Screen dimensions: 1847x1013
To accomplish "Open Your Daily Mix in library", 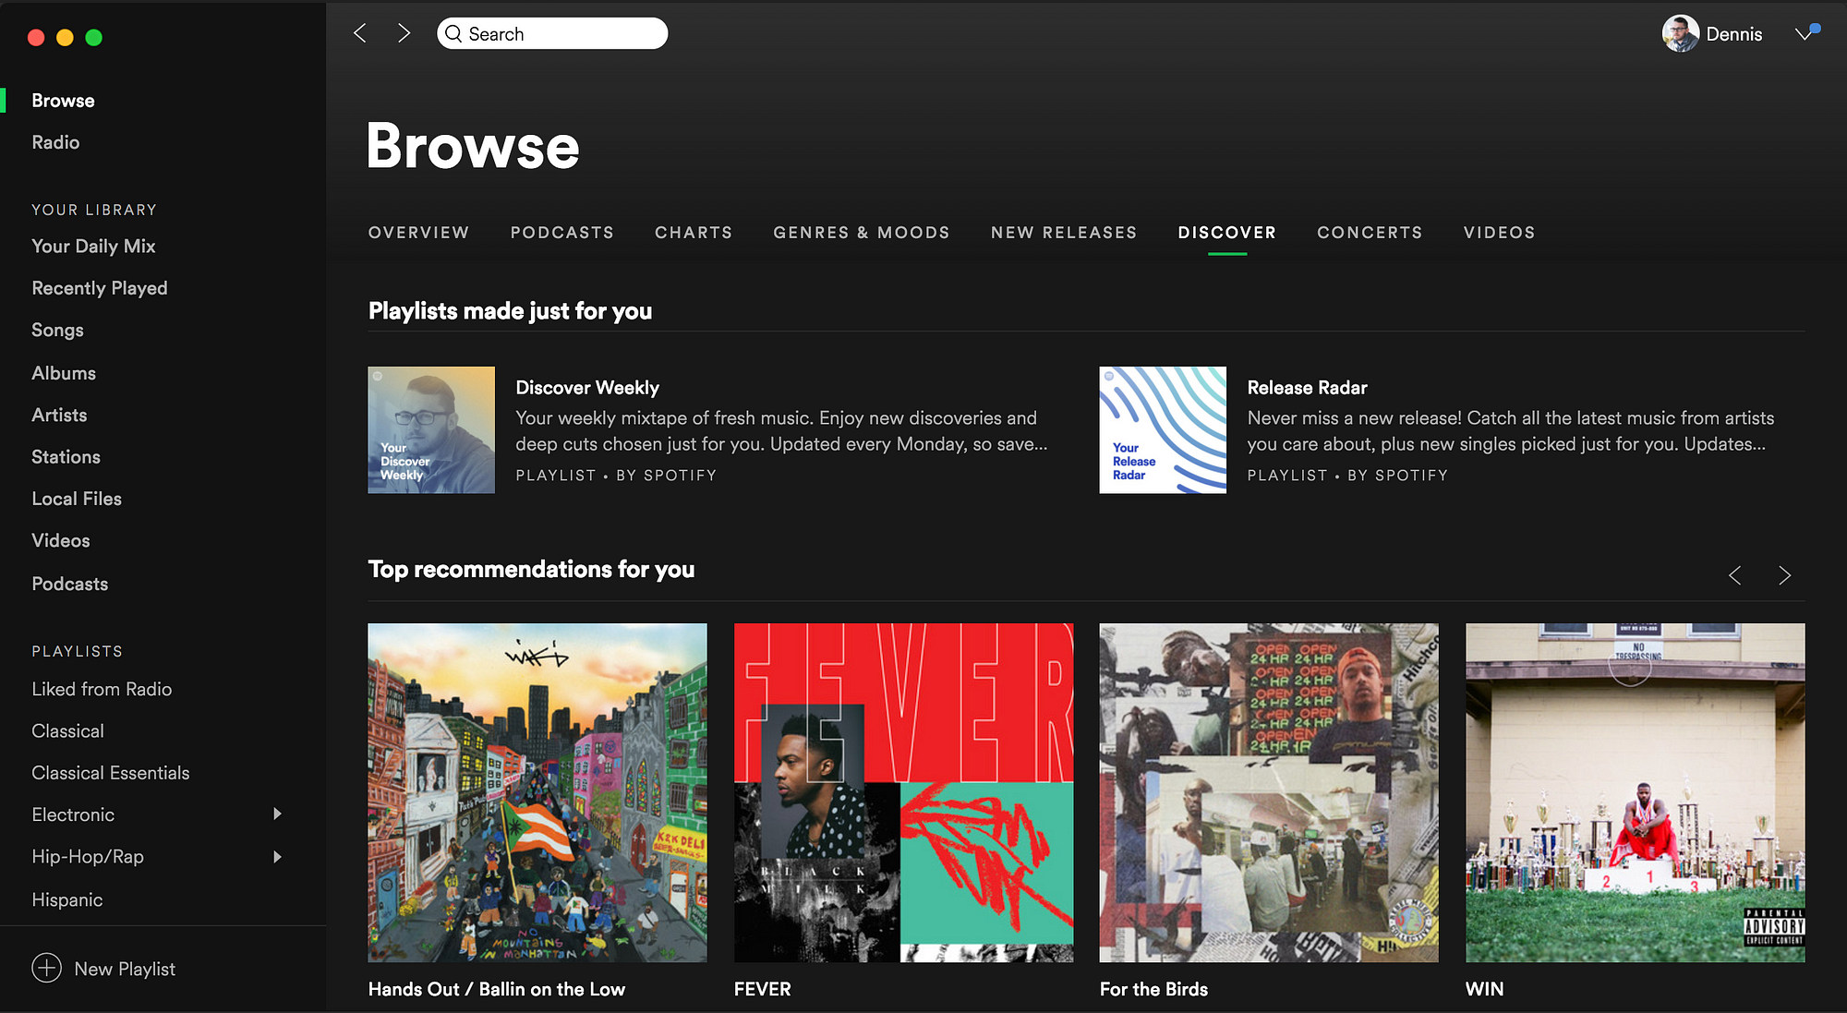I will [x=93, y=246].
